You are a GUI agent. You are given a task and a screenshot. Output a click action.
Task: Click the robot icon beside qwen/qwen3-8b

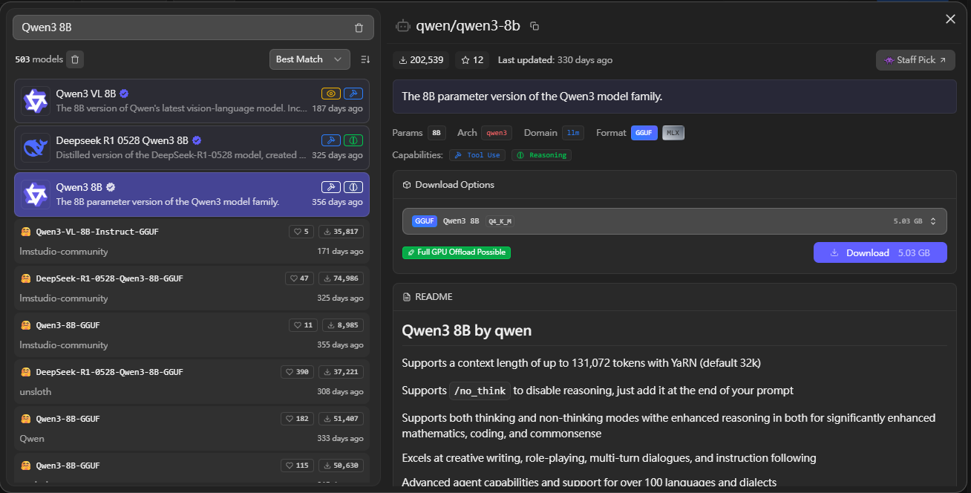click(403, 26)
